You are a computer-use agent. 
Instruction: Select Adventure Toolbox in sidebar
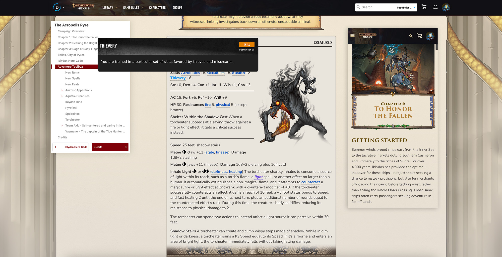coord(76,67)
